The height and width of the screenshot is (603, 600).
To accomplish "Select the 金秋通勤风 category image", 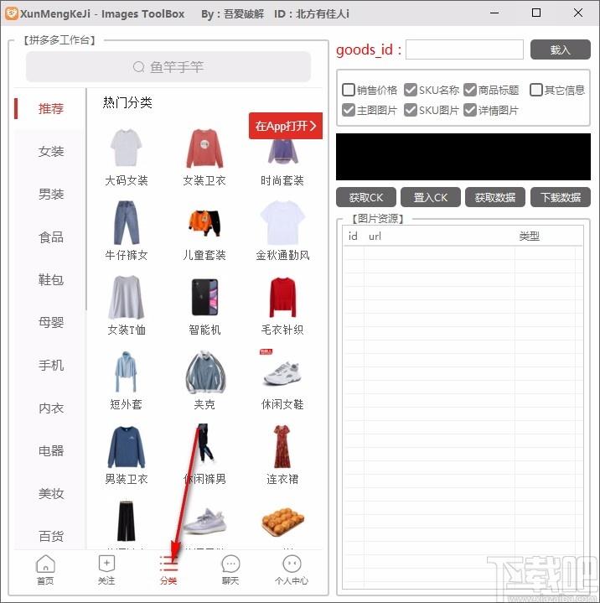I will click(x=282, y=222).
